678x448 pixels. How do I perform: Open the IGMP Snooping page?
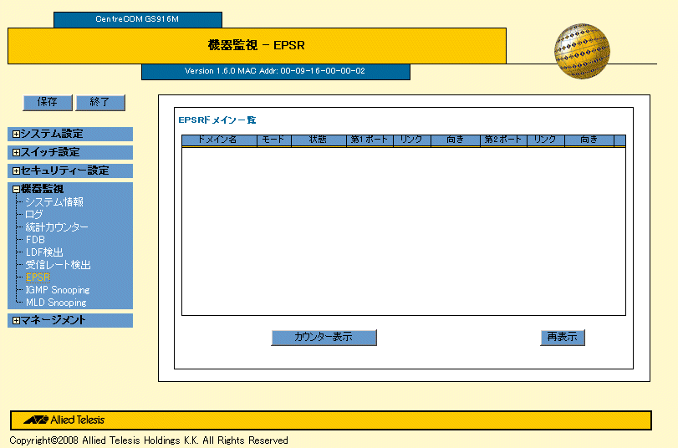coord(58,290)
